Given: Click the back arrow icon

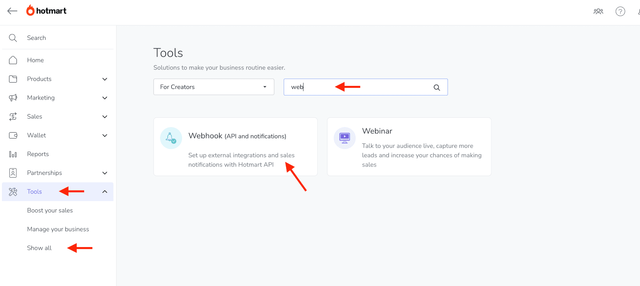Looking at the screenshot, I should click(12, 11).
